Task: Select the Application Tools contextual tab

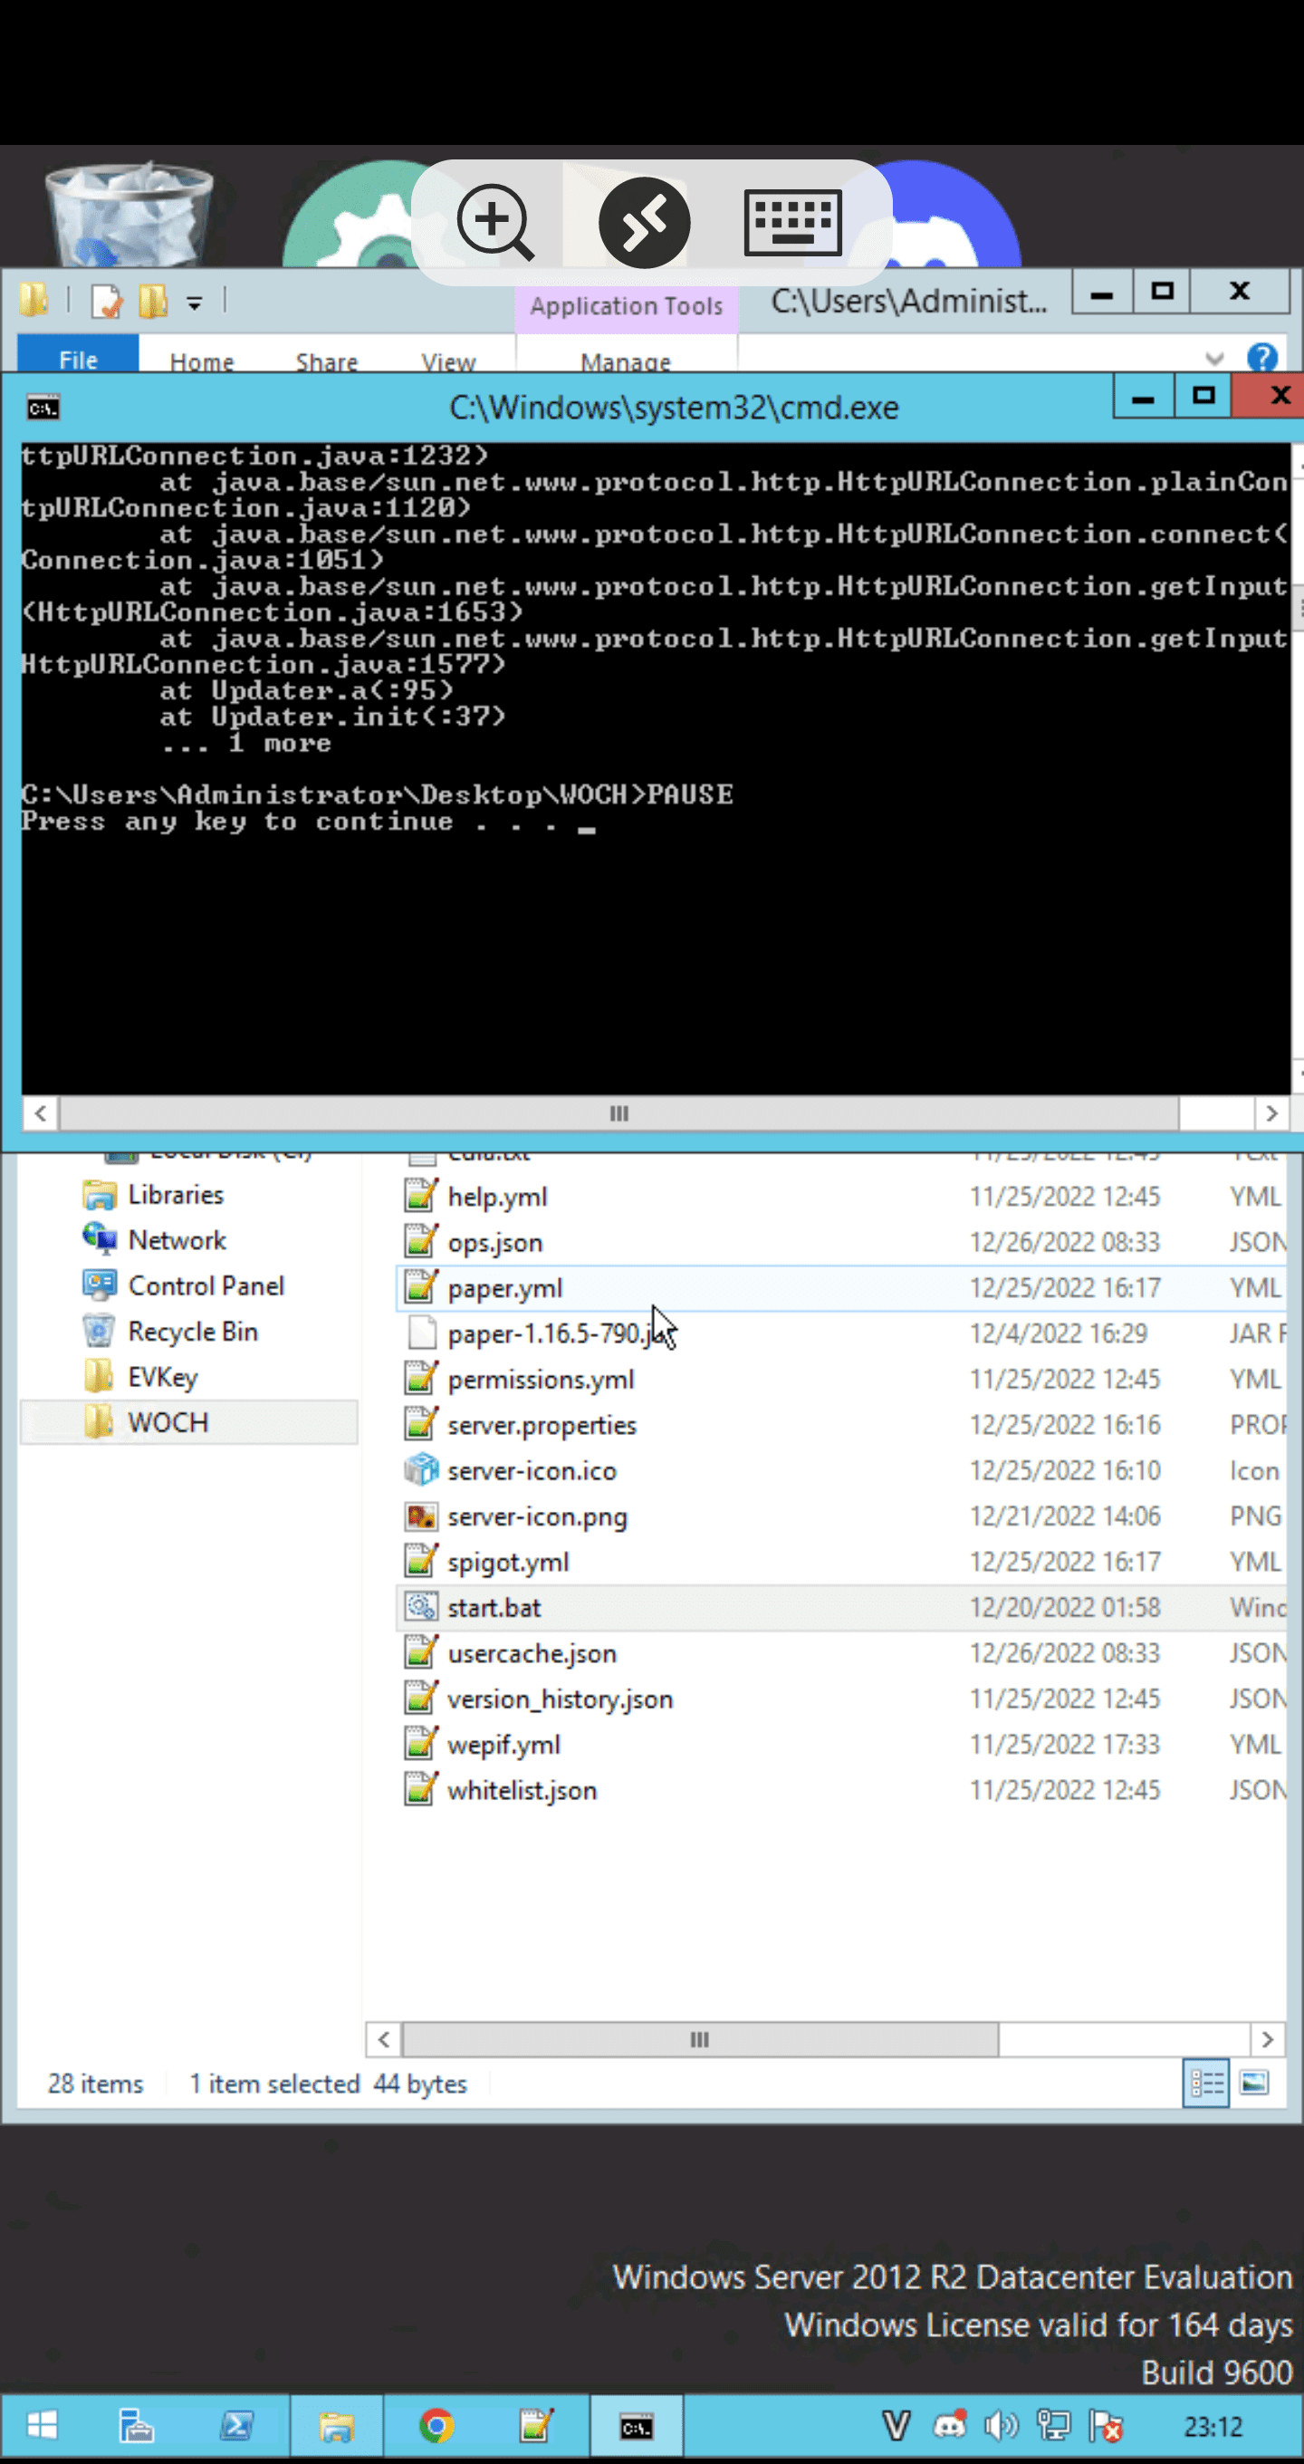Action: click(626, 306)
